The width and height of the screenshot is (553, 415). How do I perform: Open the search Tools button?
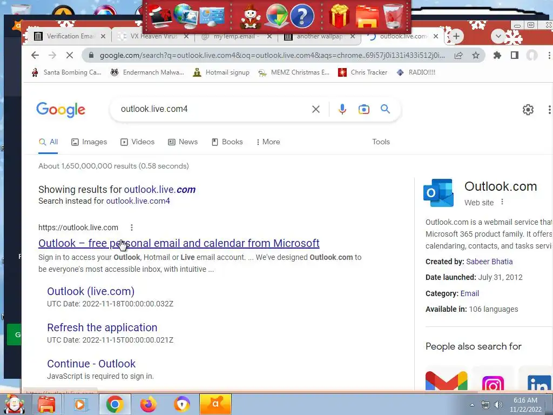coord(381,142)
